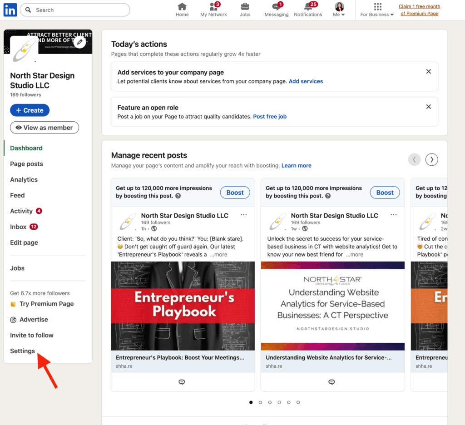Viewport: 465px width, 425px height.
Task: Open Inbox in sidebar
Action: [18, 227]
